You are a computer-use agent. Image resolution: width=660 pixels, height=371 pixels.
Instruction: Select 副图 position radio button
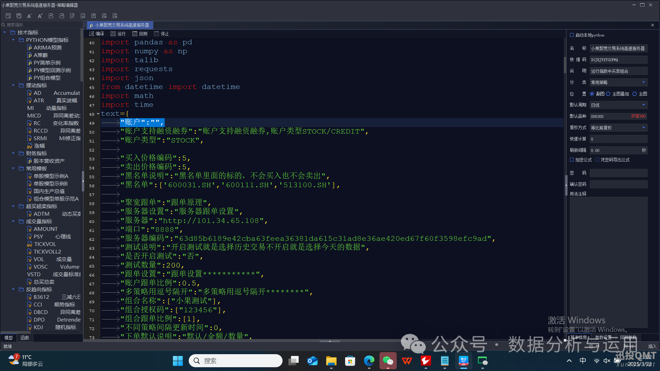click(x=592, y=94)
